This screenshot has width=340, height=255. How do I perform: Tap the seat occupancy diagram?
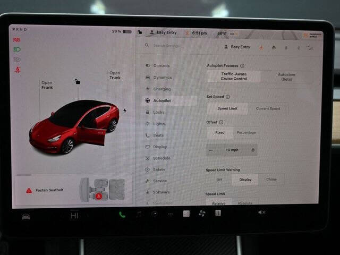(102, 190)
